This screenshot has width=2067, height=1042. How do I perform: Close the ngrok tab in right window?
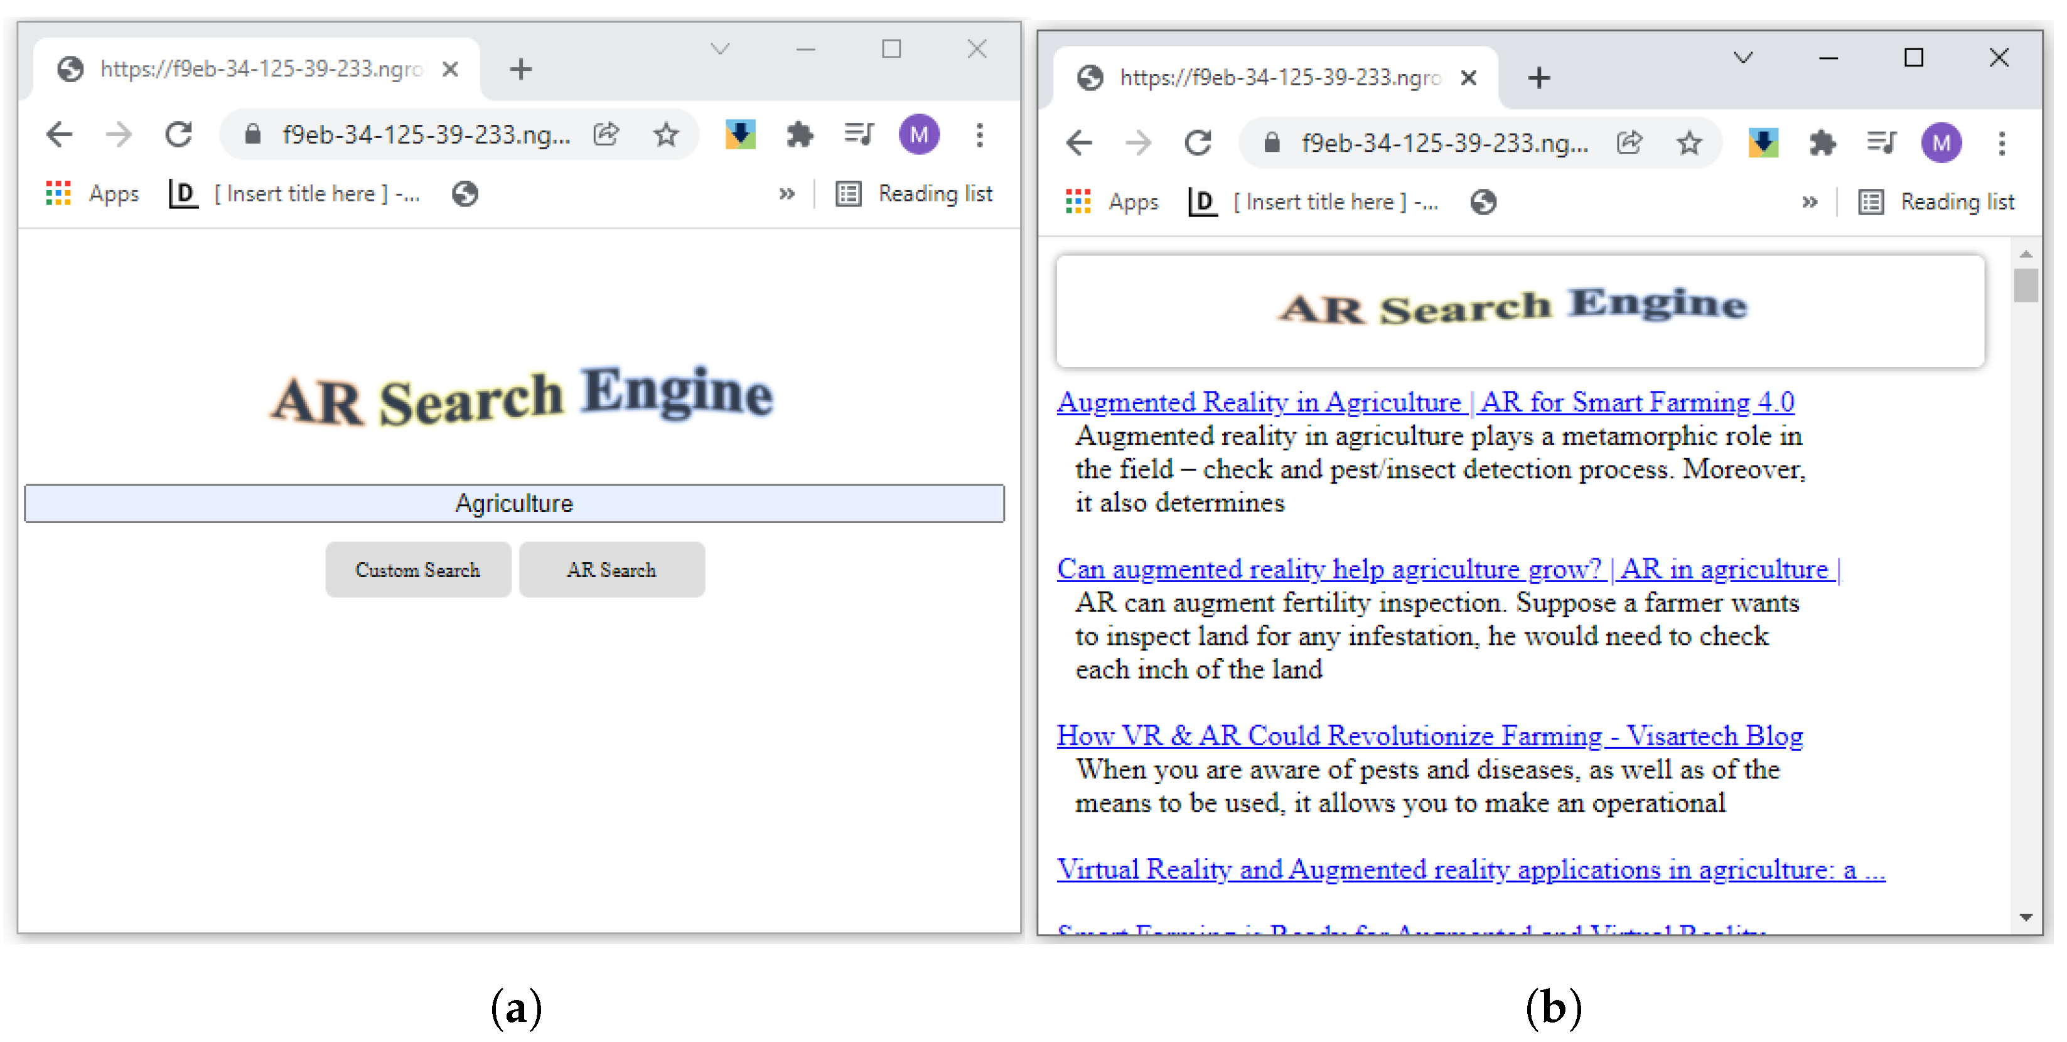coord(1468,78)
